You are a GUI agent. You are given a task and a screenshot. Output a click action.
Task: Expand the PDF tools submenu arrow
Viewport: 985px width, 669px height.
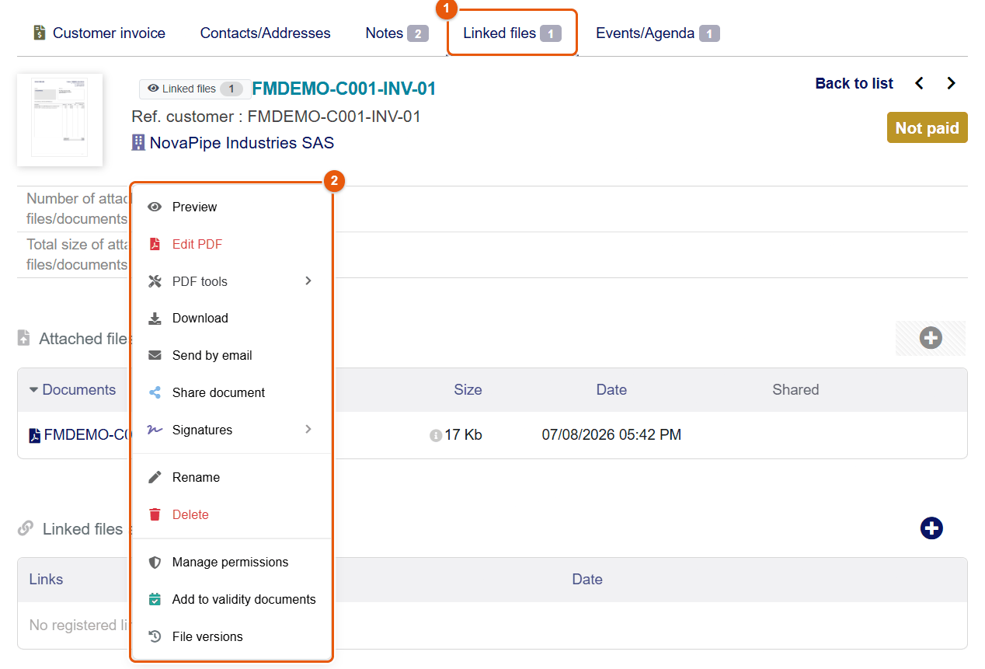point(308,280)
